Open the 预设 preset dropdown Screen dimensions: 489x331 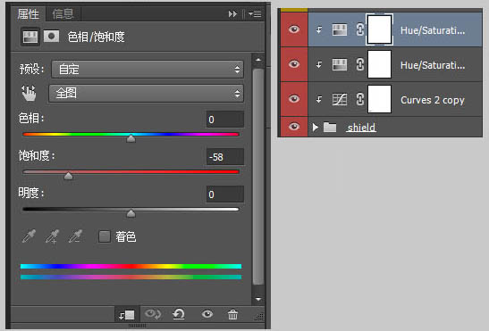pyautogui.click(x=148, y=69)
